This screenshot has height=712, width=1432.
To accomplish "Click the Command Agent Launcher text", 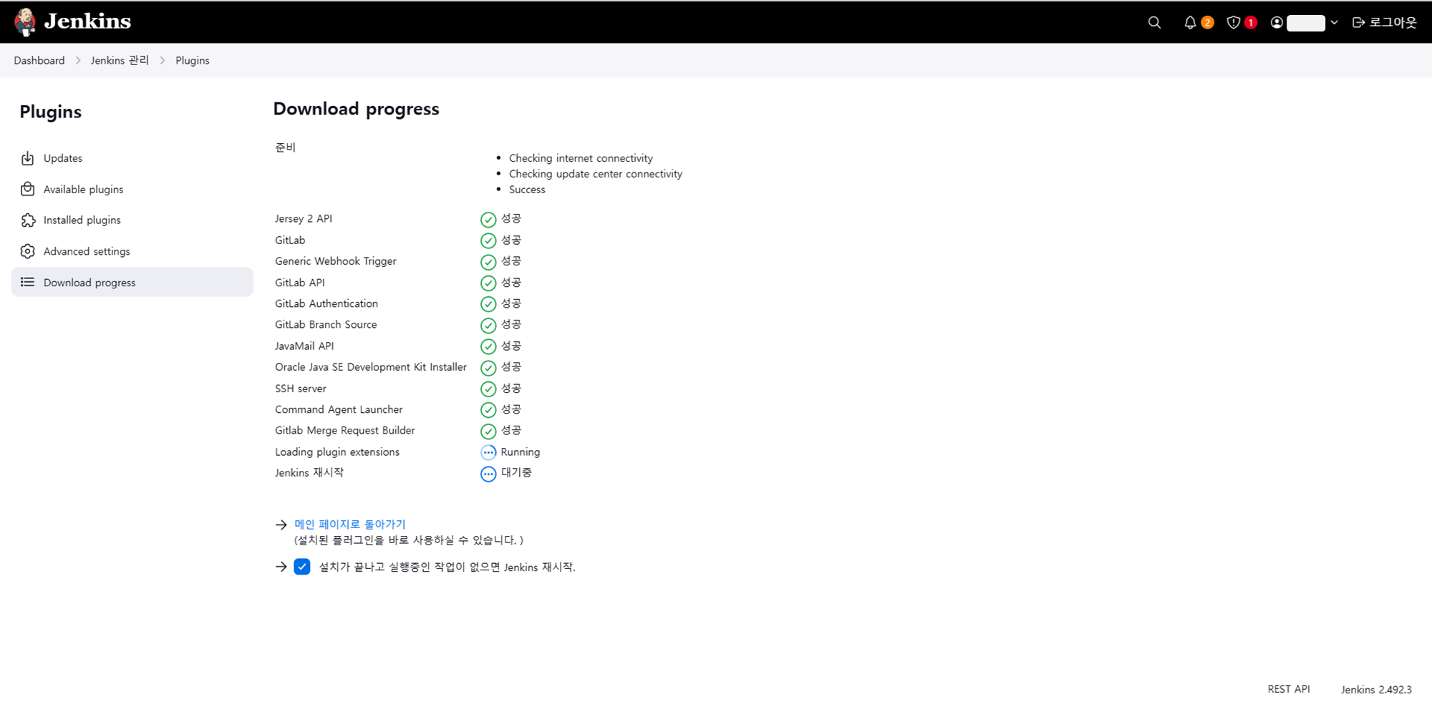I will point(339,409).
